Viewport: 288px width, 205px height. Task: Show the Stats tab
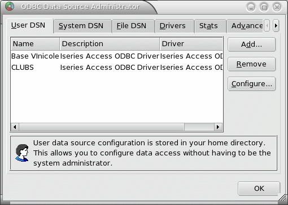[x=208, y=26]
